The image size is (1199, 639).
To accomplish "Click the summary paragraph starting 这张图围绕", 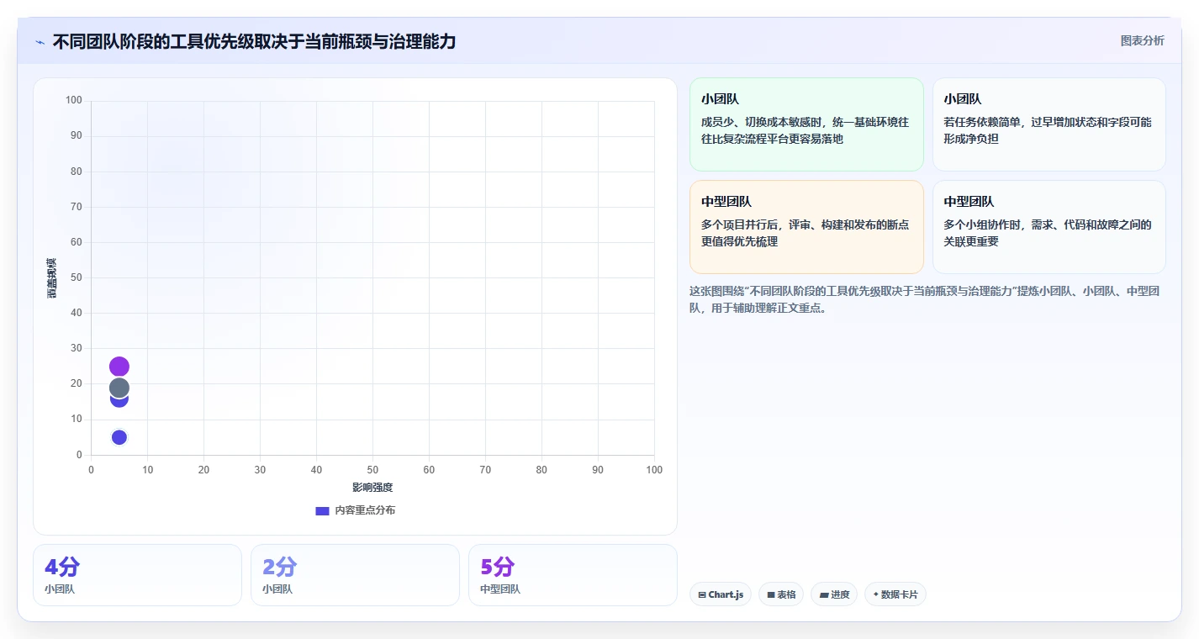I will [x=926, y=299].
